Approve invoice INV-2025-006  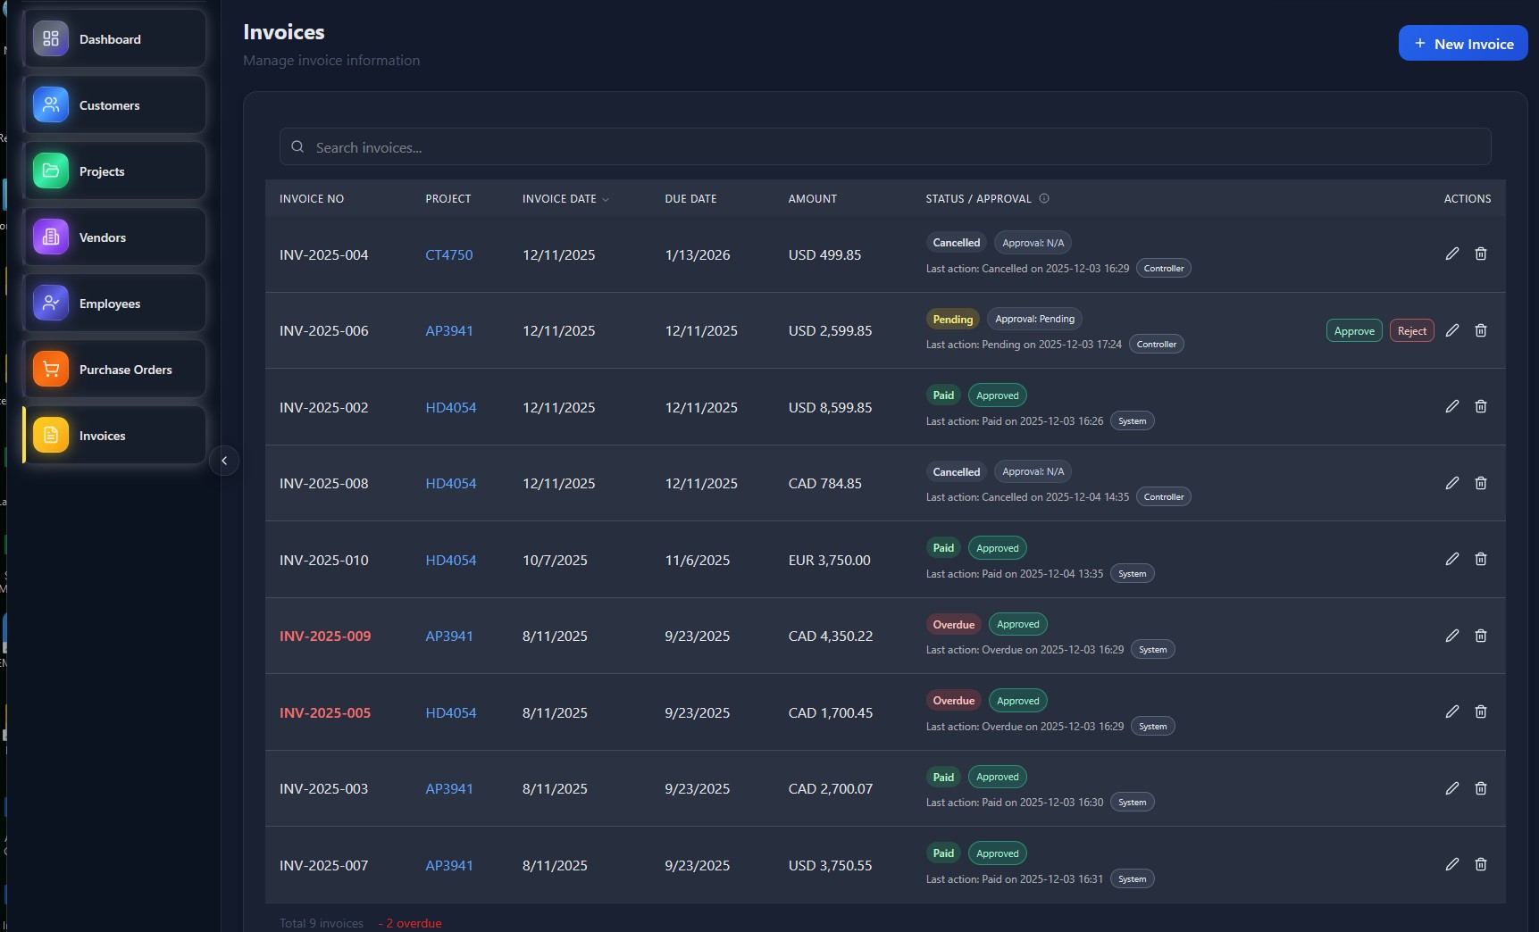[x=1353, y=331]
